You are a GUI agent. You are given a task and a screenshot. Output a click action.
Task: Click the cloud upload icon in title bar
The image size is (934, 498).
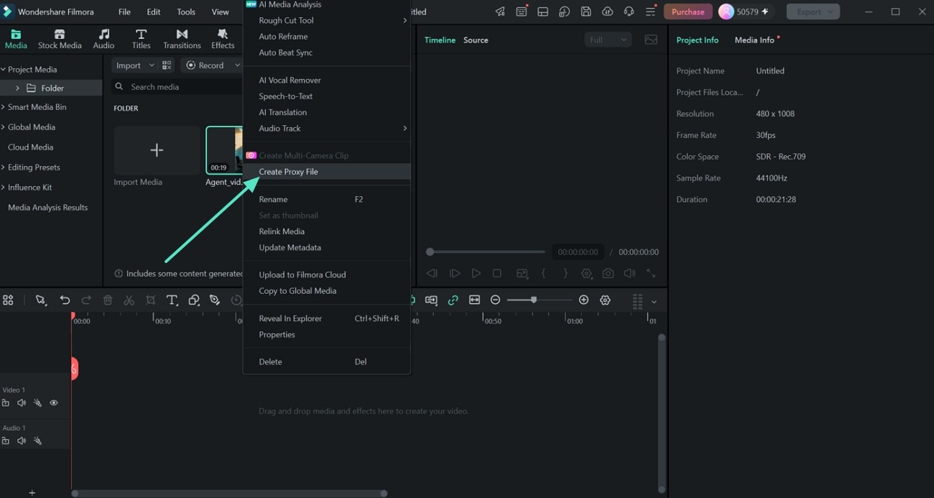point(608,11)
